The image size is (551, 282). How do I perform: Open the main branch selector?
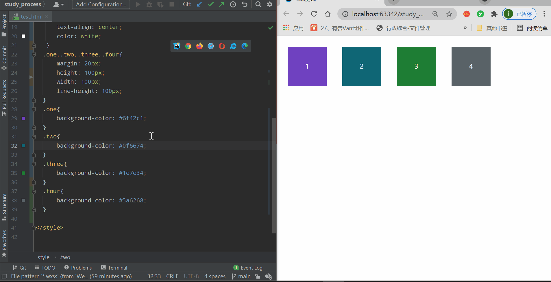point(241,276)
